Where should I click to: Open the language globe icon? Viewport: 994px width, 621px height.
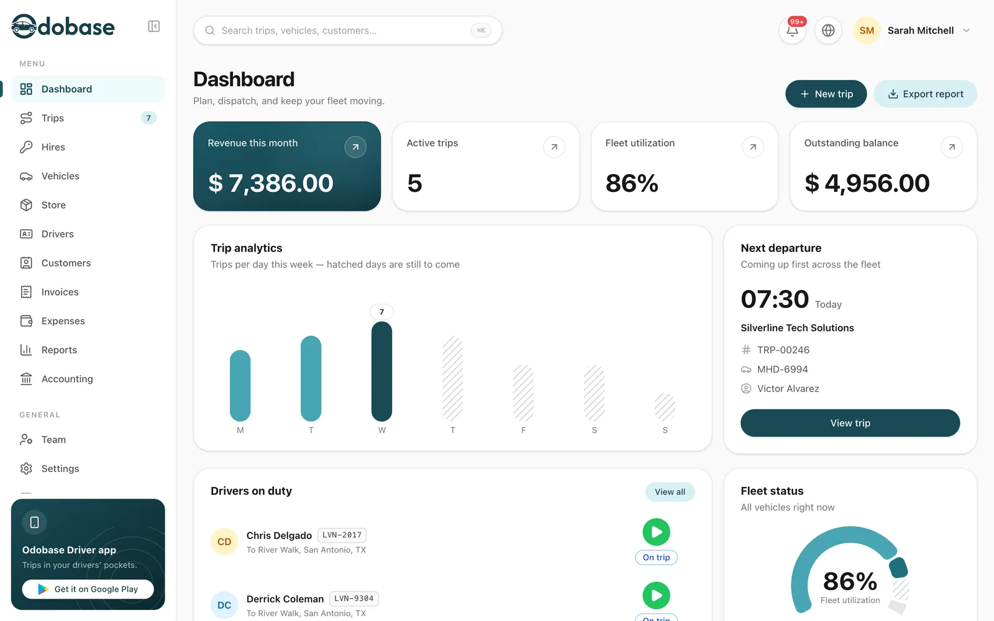pyautogui.click(x=828, y=30)
